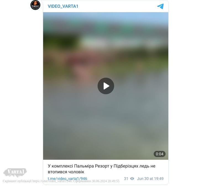Click the word Підберізцях in caption
Image resolution: width=199 pixels, height=186 pixels.
tap(126, 166)
